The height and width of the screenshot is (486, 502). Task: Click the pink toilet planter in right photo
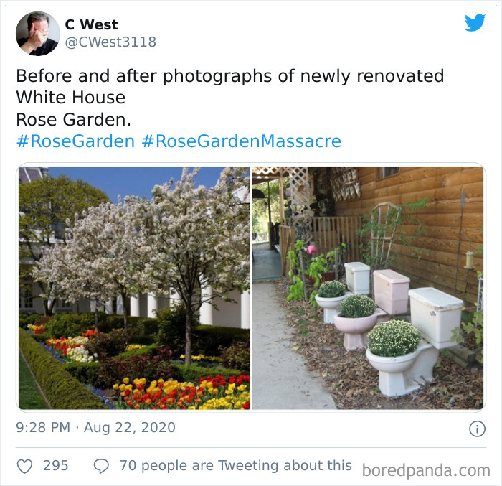point(372,309)
